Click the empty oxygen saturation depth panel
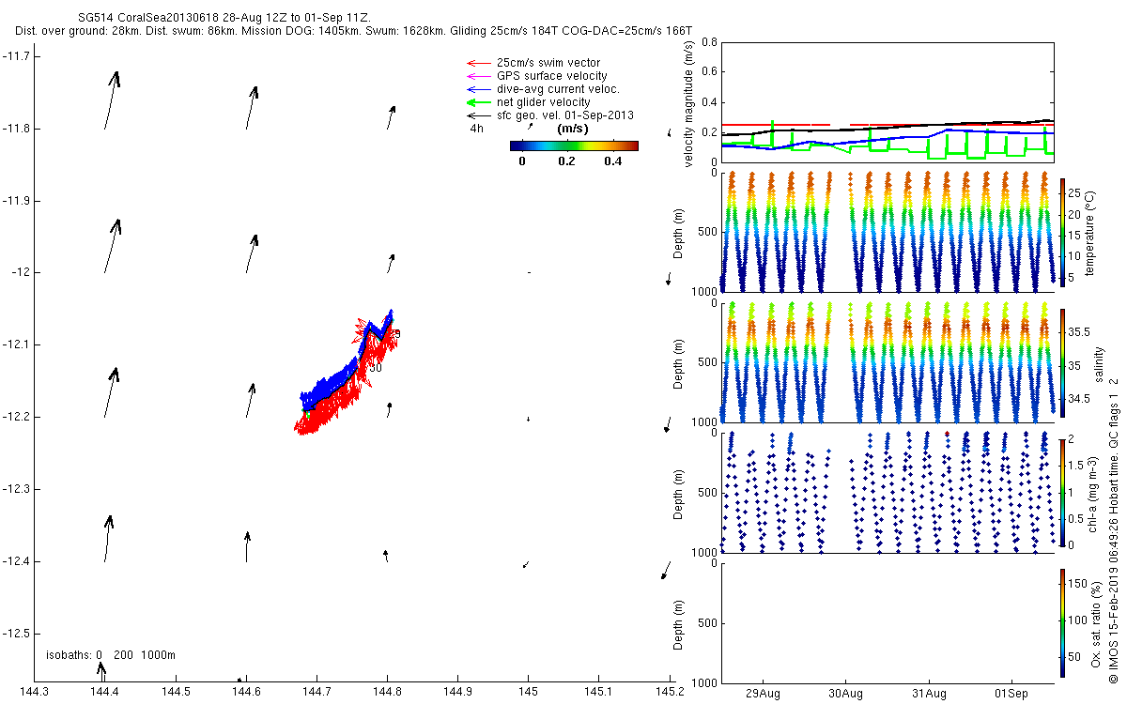The height and width of the screenshot is (704, 1127). click(888, 622)
